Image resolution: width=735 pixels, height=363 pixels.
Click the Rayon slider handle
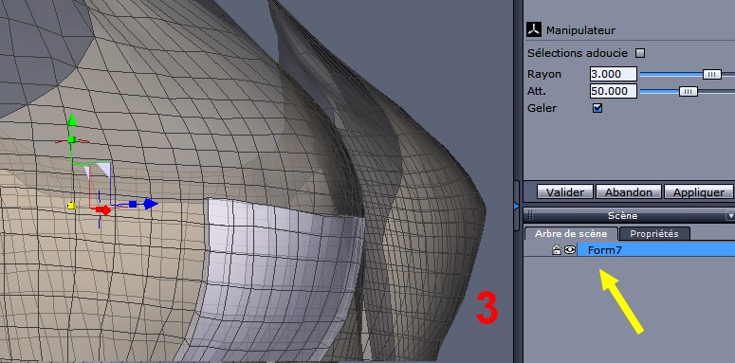[711, 74]
